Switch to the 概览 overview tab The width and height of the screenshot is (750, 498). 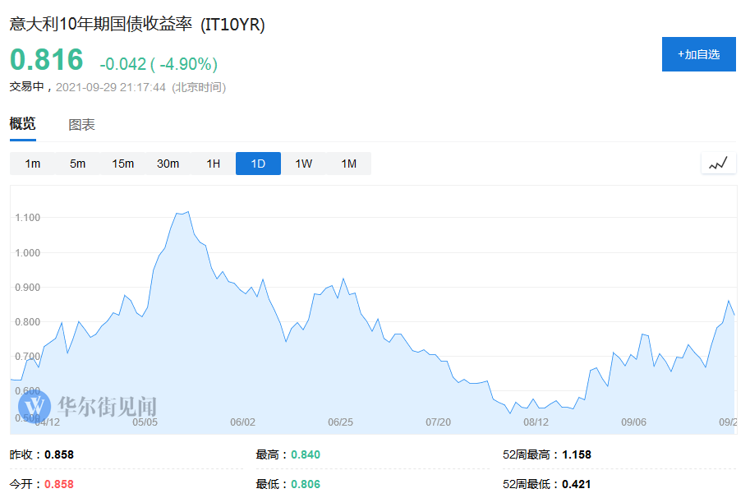22,124
